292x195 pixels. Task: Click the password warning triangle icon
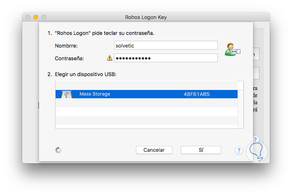click(x=110, y=58)
